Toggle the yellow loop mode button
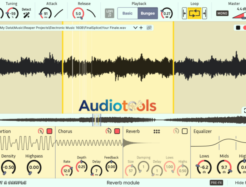Screen dimensions: 246x187 pos(194,13)
